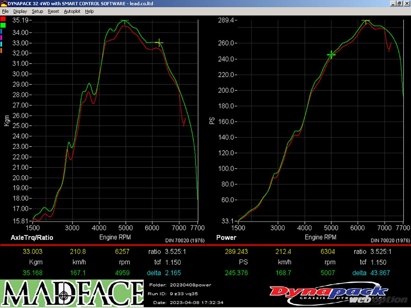Click the yellow cursor marker on torque graph

(159, 42)
